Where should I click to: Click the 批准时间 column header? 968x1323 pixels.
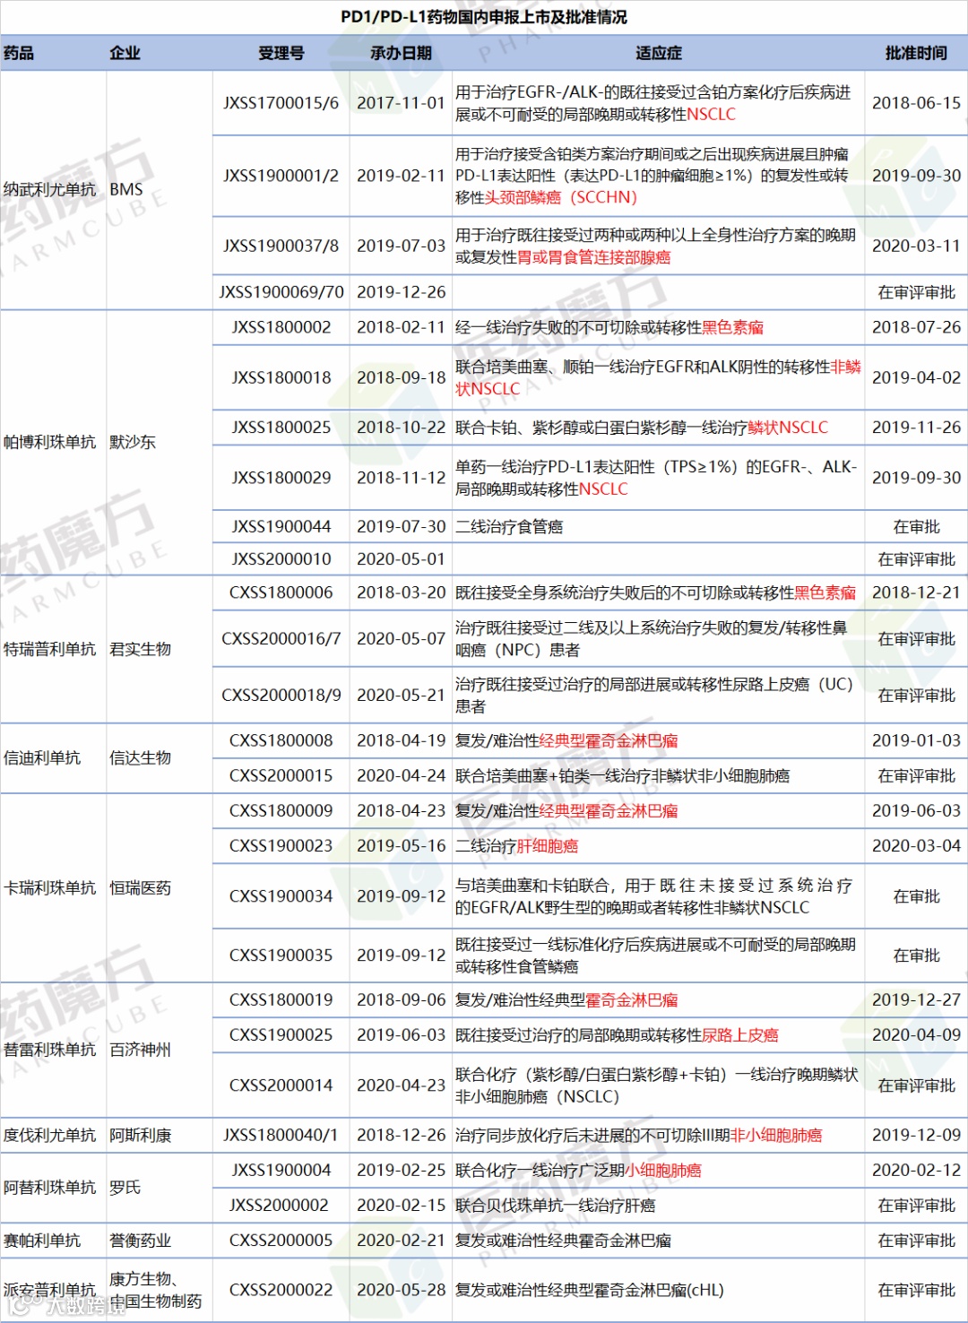[x=916, y=53]
